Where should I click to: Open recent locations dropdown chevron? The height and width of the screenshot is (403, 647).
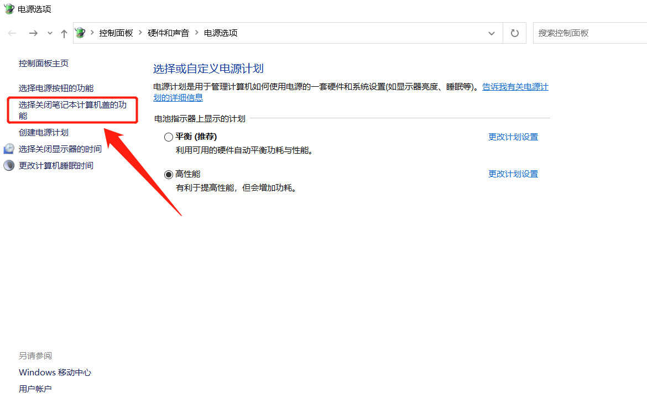pos(50,33)
